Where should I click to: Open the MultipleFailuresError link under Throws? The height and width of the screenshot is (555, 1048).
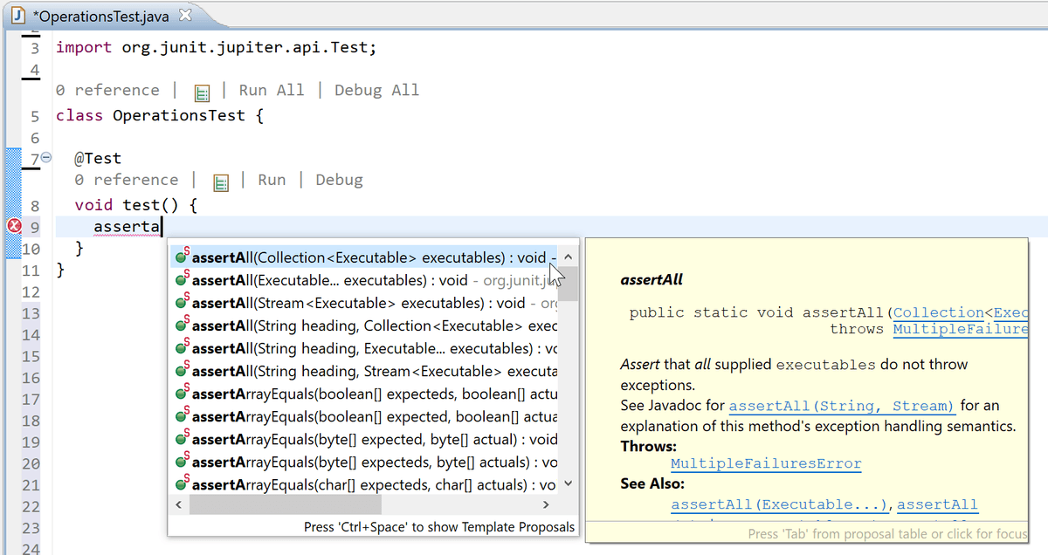[x=766, y=464]
